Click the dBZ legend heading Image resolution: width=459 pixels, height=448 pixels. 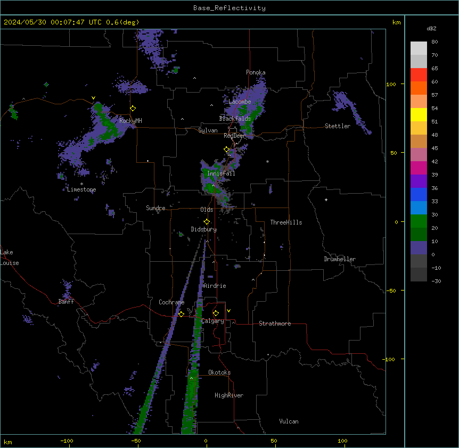pos(431,28)
